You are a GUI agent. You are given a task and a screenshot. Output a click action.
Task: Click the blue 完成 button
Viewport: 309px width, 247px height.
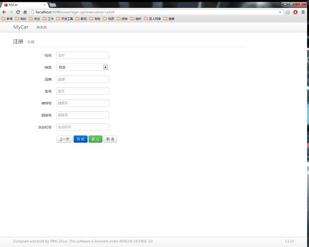click(x=80, y=139)
